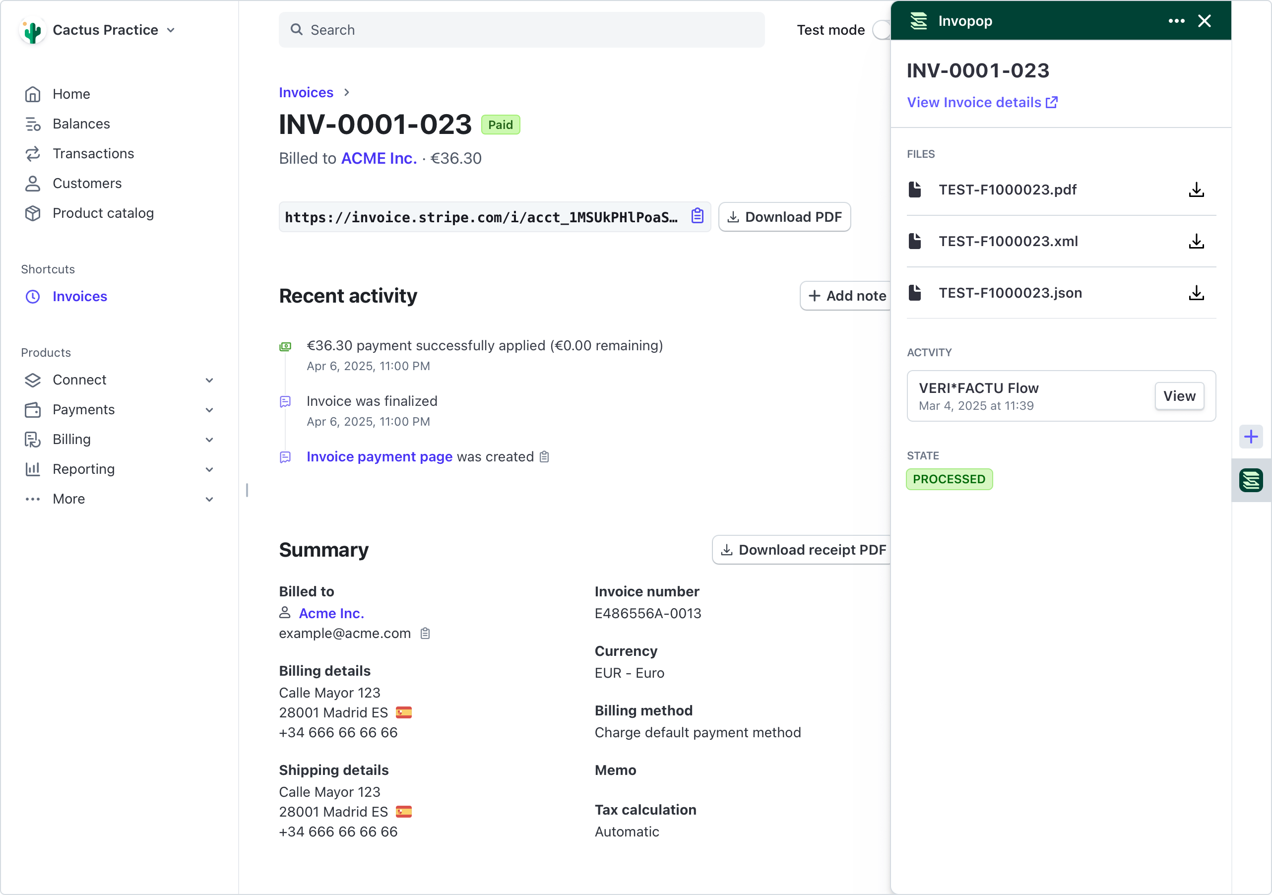
Task: Copy the invoice payment URL to clipboard
Action: point(697,217)
